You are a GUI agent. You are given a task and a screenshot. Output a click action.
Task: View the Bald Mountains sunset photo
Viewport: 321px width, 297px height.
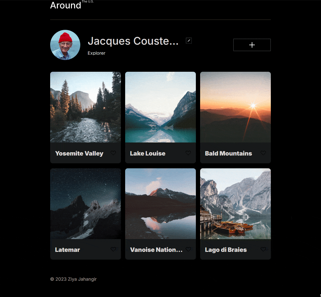[235, 107]
